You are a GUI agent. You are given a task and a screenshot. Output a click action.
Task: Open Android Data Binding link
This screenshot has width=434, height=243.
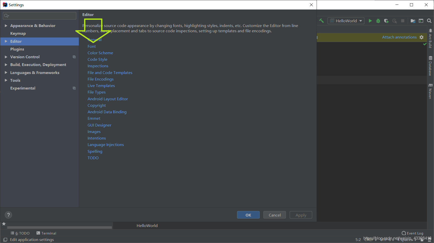(x=107, y=112)
